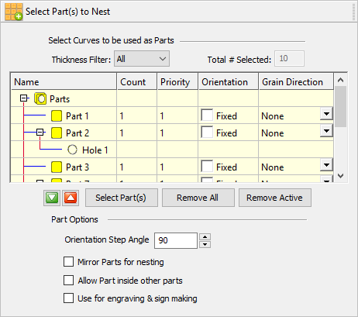The height and width of the screenshot is (317, 358).
Task: Click the yellow Part 3 icon
Action: pos(57,167)
